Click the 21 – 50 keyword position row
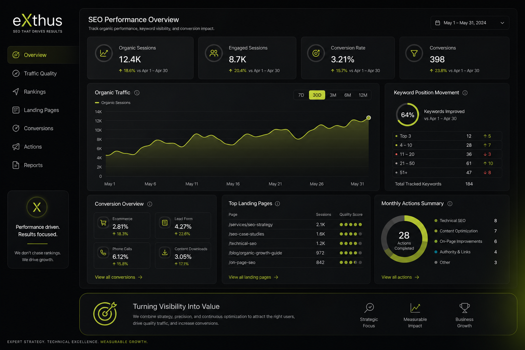The image size is (525, 350). [x=447, y=163]
